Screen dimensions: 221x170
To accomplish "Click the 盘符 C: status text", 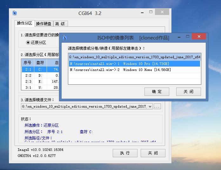I will (86, 132).
